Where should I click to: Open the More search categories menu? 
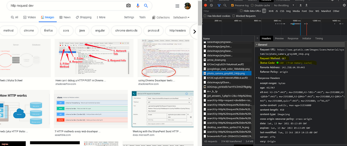pos(101,17)
